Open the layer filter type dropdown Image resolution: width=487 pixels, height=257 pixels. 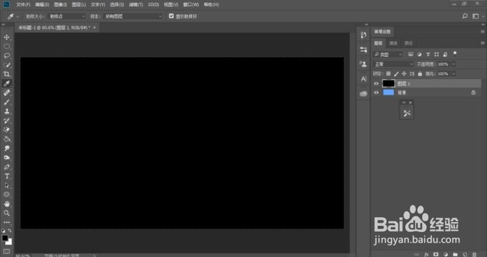coord(388,54)
